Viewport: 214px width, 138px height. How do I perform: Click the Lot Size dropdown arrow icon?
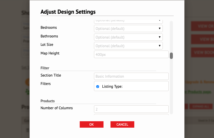click(x=159, y=46)
